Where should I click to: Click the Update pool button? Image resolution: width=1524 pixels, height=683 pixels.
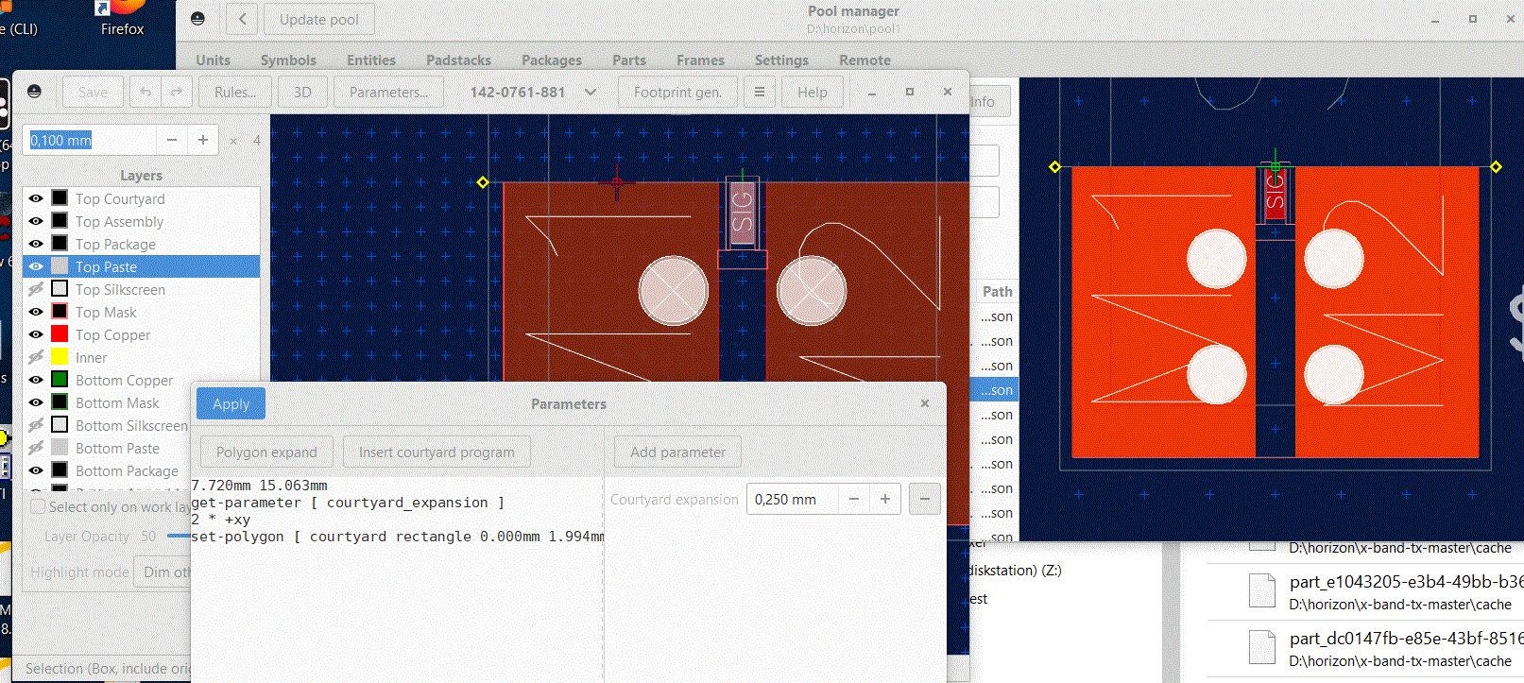pyautogui.click(x=319, y=19)
